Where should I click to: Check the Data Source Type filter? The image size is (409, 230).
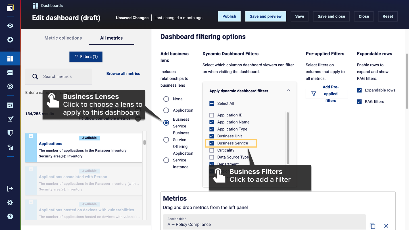click(x=212, y=157)
